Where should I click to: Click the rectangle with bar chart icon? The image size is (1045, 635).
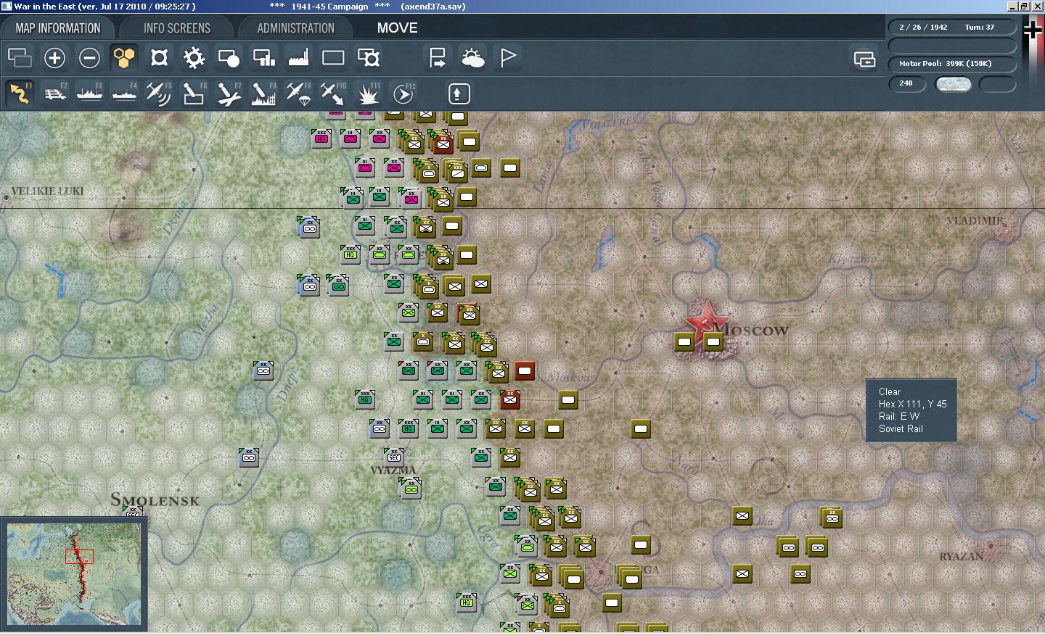[x=263, y=57]
